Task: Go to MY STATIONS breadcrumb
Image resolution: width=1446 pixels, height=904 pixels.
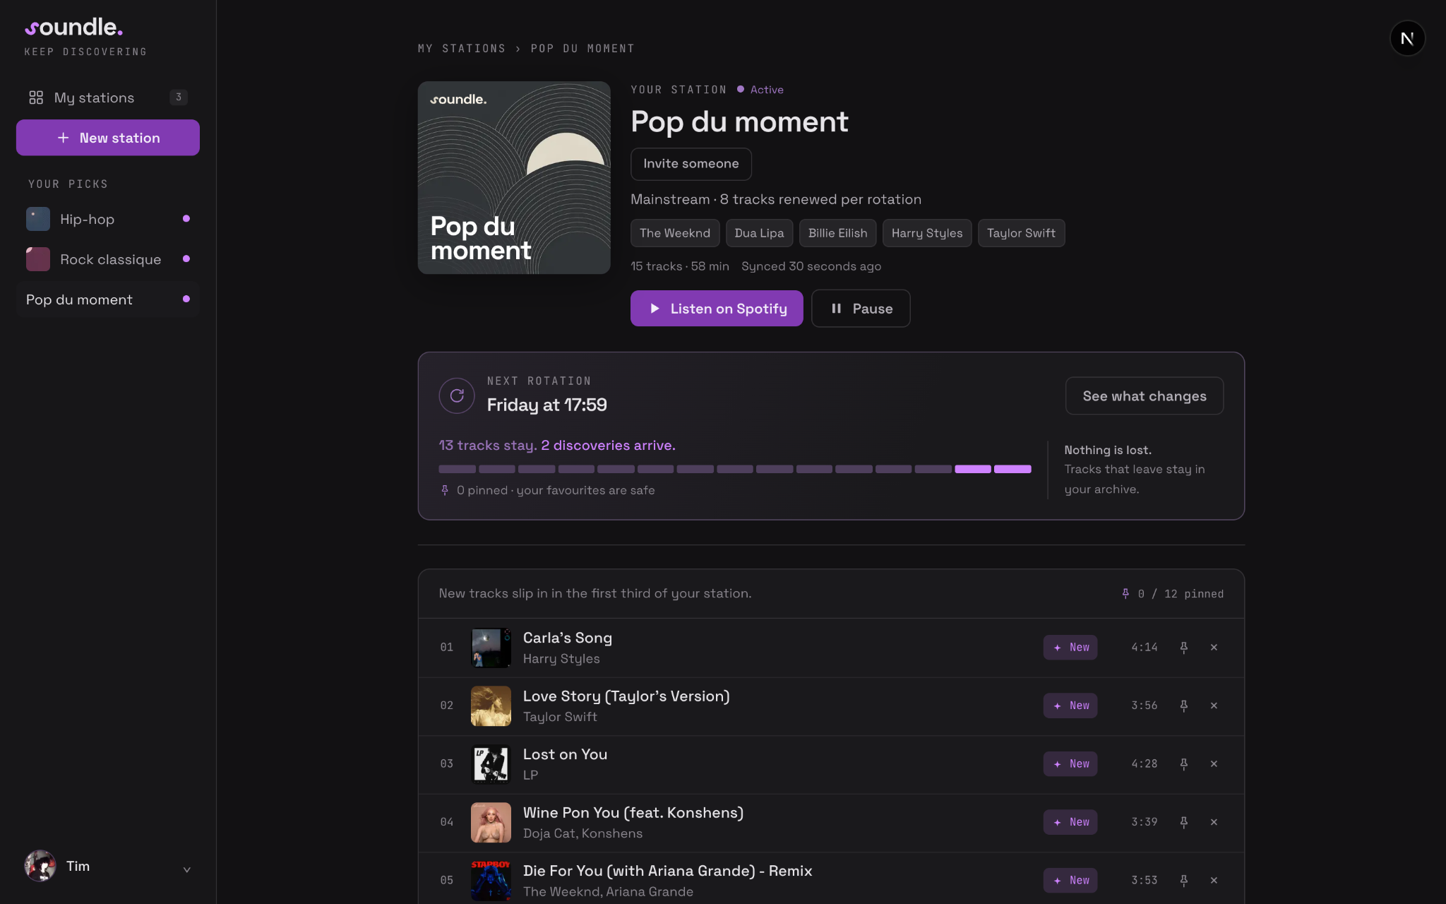Action: pyautogui.click(x=462, y=49)
